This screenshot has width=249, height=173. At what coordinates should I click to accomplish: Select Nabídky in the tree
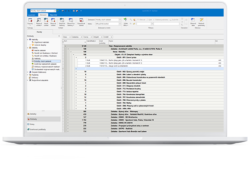pos(34,39)
